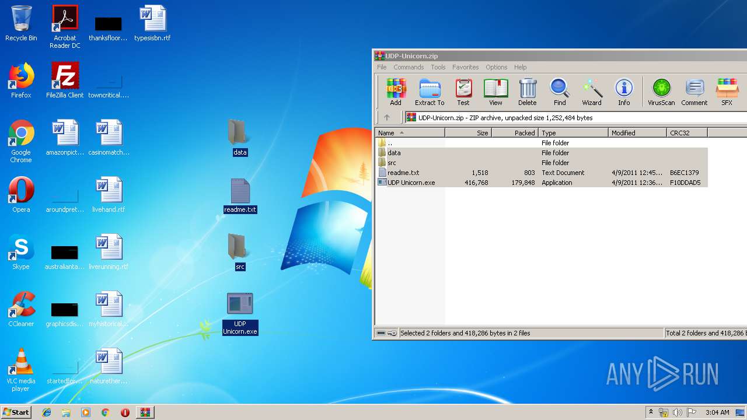This screenshot has width=747, height=420.
Task: Open the Tools menu
Action: [x=438, y=67]
